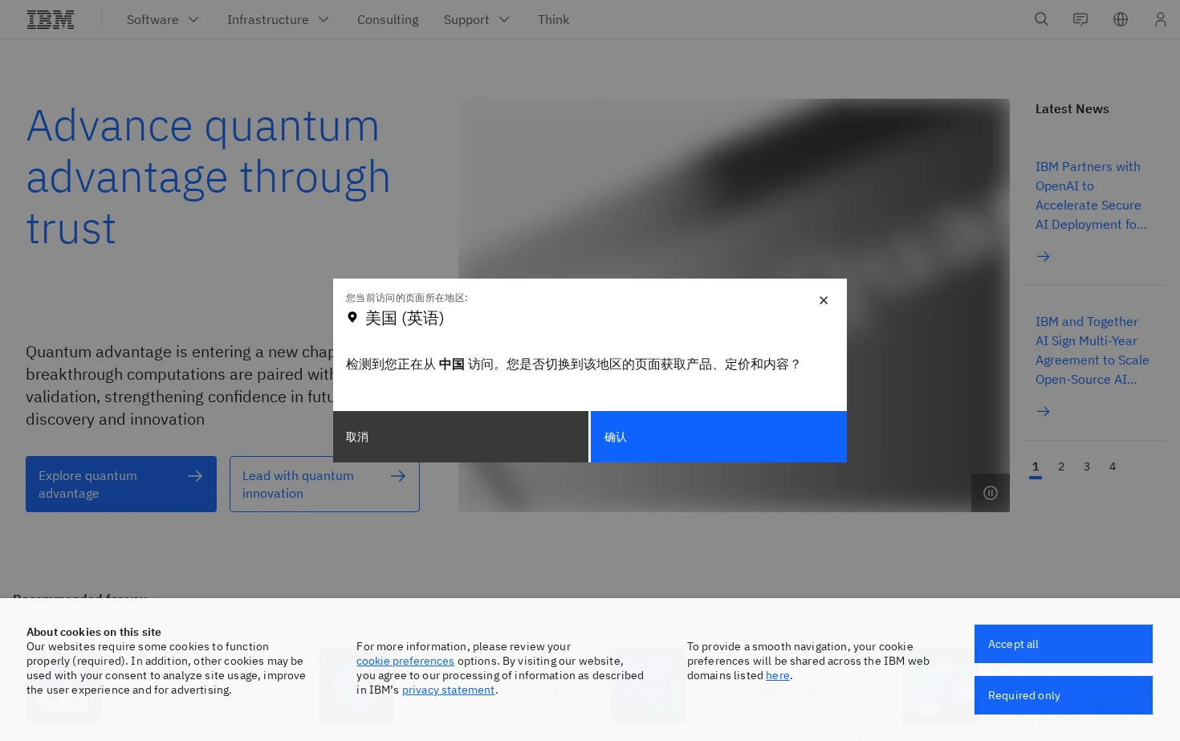The height and width of the screenshot is (741, 1180).
Task: Open IBM Partners with OpenAI news article
Action: coord(1091,196)
